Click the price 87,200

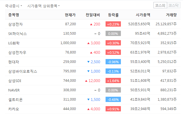pos(70,24)
